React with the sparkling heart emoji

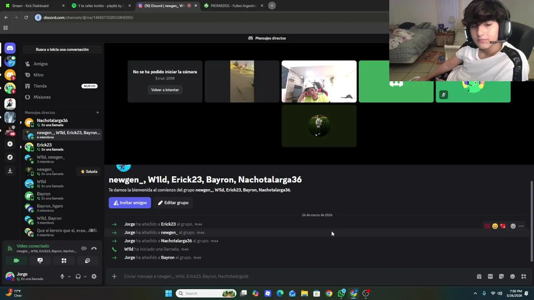pos(503,226)
